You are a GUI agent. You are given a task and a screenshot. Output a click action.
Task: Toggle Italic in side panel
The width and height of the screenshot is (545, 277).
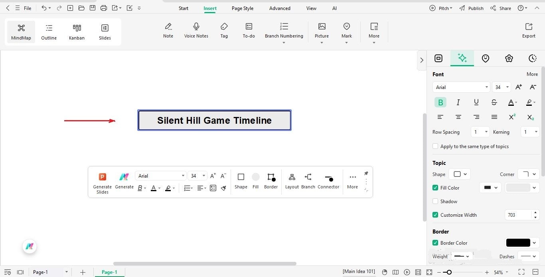click(x=458, y=103)
